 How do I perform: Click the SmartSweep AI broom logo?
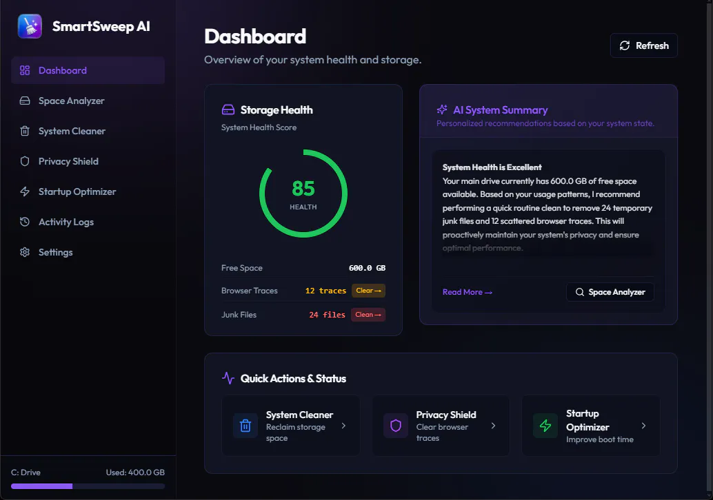tap(30, 26)
